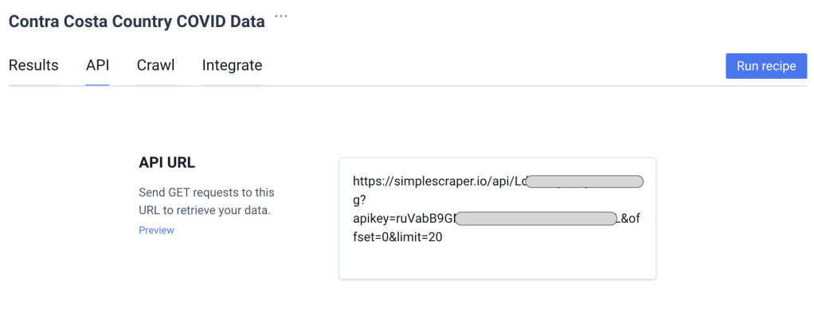The width and height of the screenshot is (814, 331).
Task: Switch to the Results tab
Action: coord(33,65)
